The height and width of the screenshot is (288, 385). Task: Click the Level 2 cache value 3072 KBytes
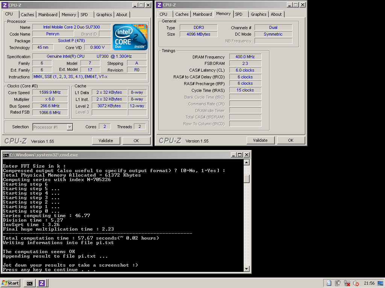[109, 106]
